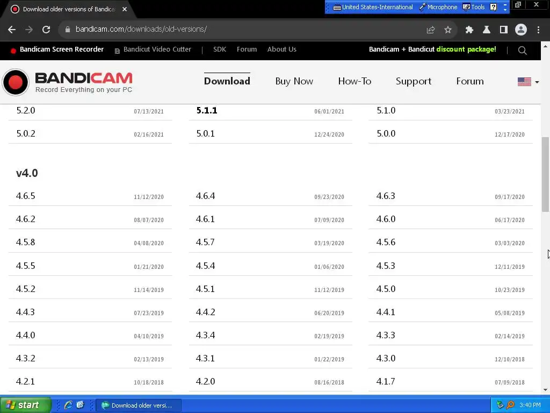Viewport: 550px width, 413px height.
Task: Click the share page icon in address bar
Action: (430, 30)
